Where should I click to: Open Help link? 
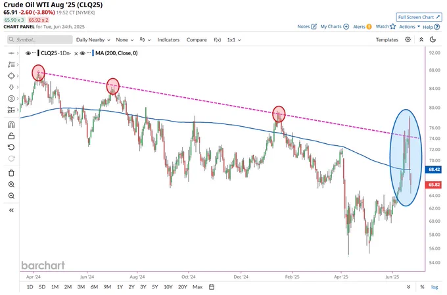click(x=431, y=27)
